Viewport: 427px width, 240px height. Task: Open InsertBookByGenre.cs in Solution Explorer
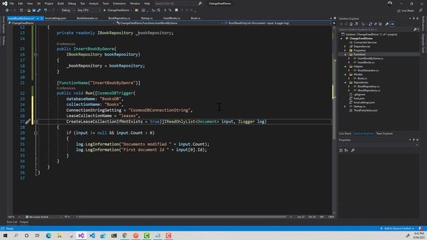[370, 59]
